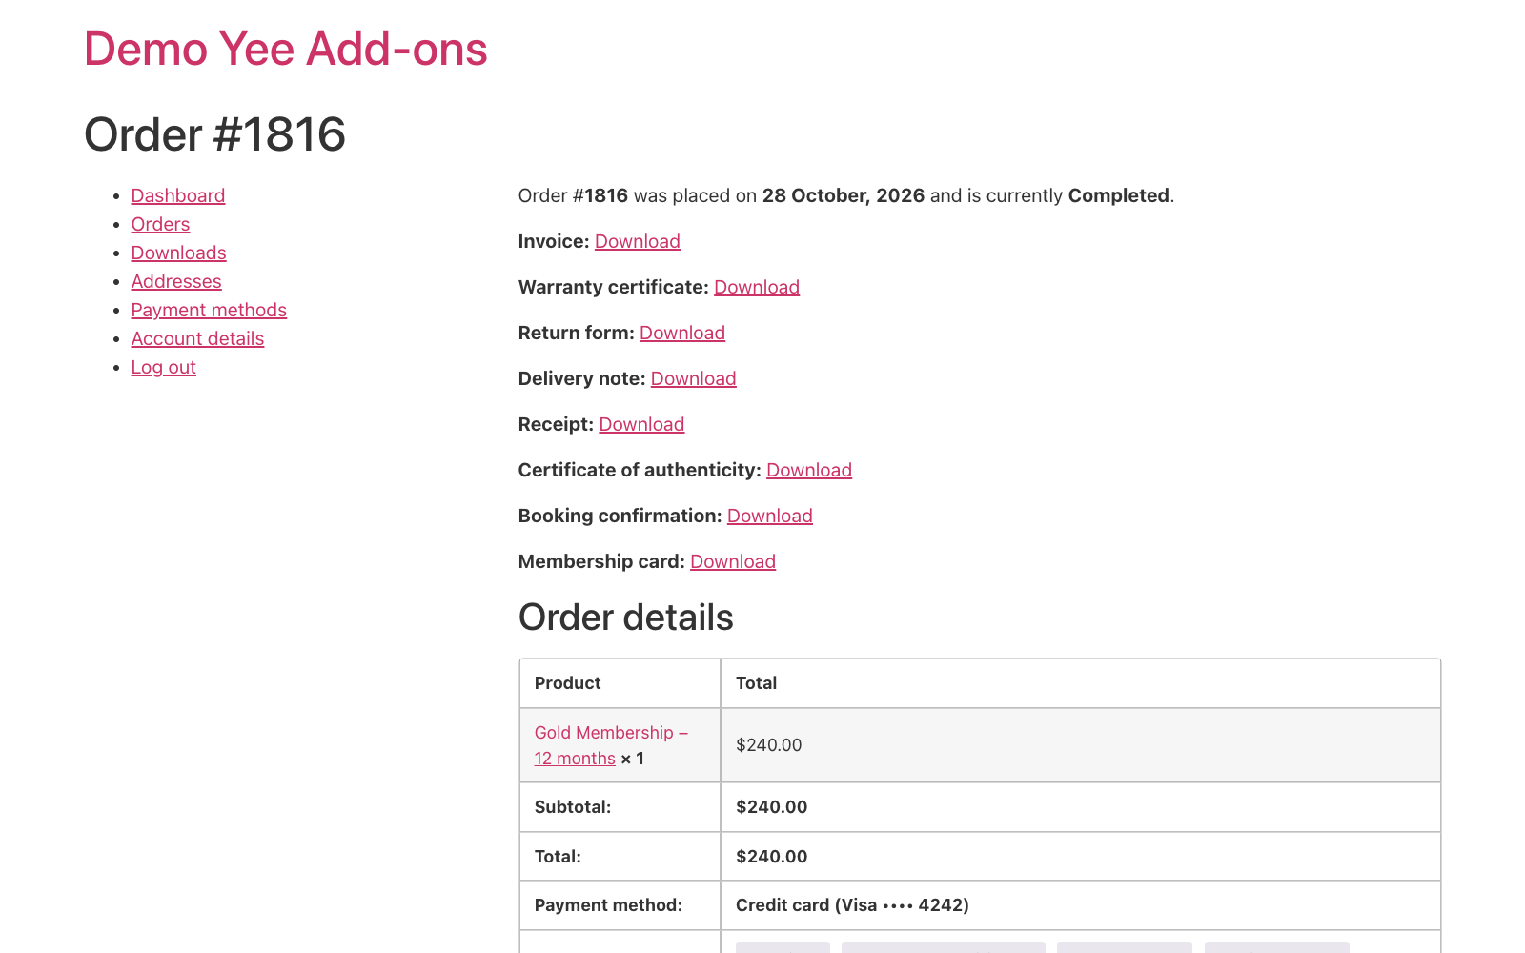
Task: Open the Downloads menu link
Action: click(x=178, y=253)
